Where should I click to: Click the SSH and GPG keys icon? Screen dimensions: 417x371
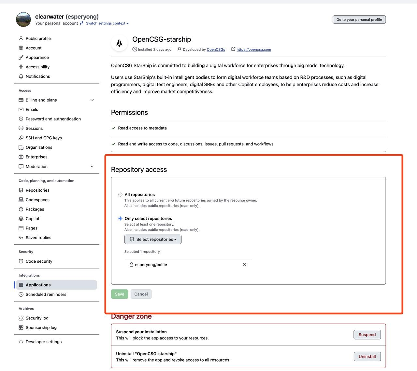coord(21,138)
